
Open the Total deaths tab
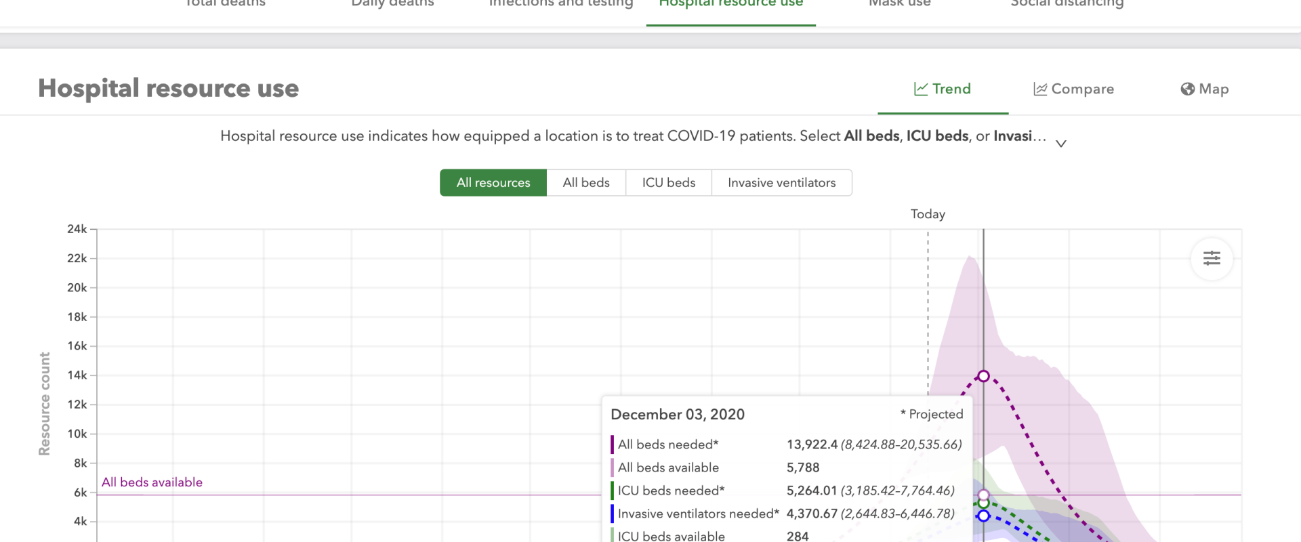point(226,4)
